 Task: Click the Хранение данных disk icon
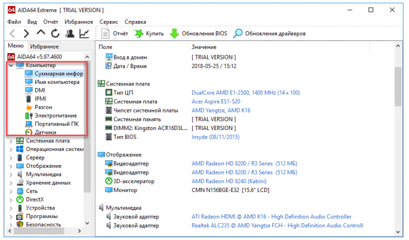[x=20, y=183]
